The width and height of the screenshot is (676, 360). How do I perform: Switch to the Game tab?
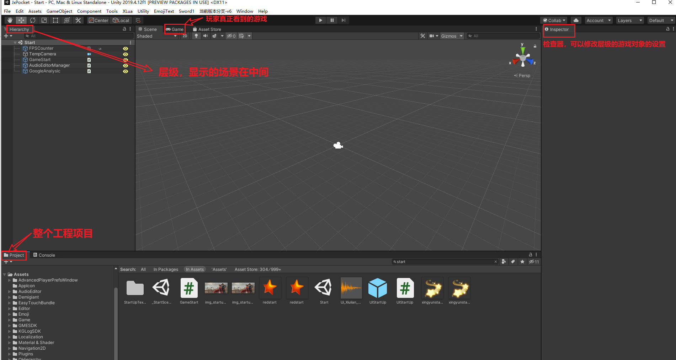(x=175, y=29)
